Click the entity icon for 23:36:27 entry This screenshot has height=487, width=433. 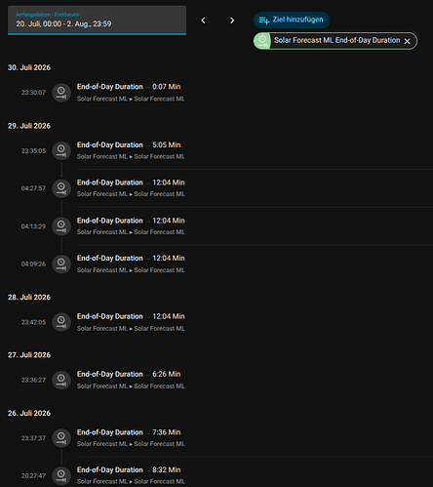(x=61, y=380)
